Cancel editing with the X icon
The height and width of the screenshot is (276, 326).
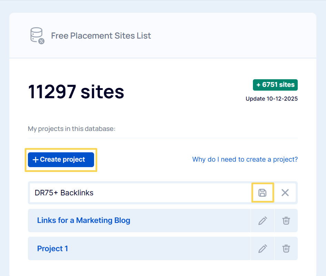pos(285,193)
